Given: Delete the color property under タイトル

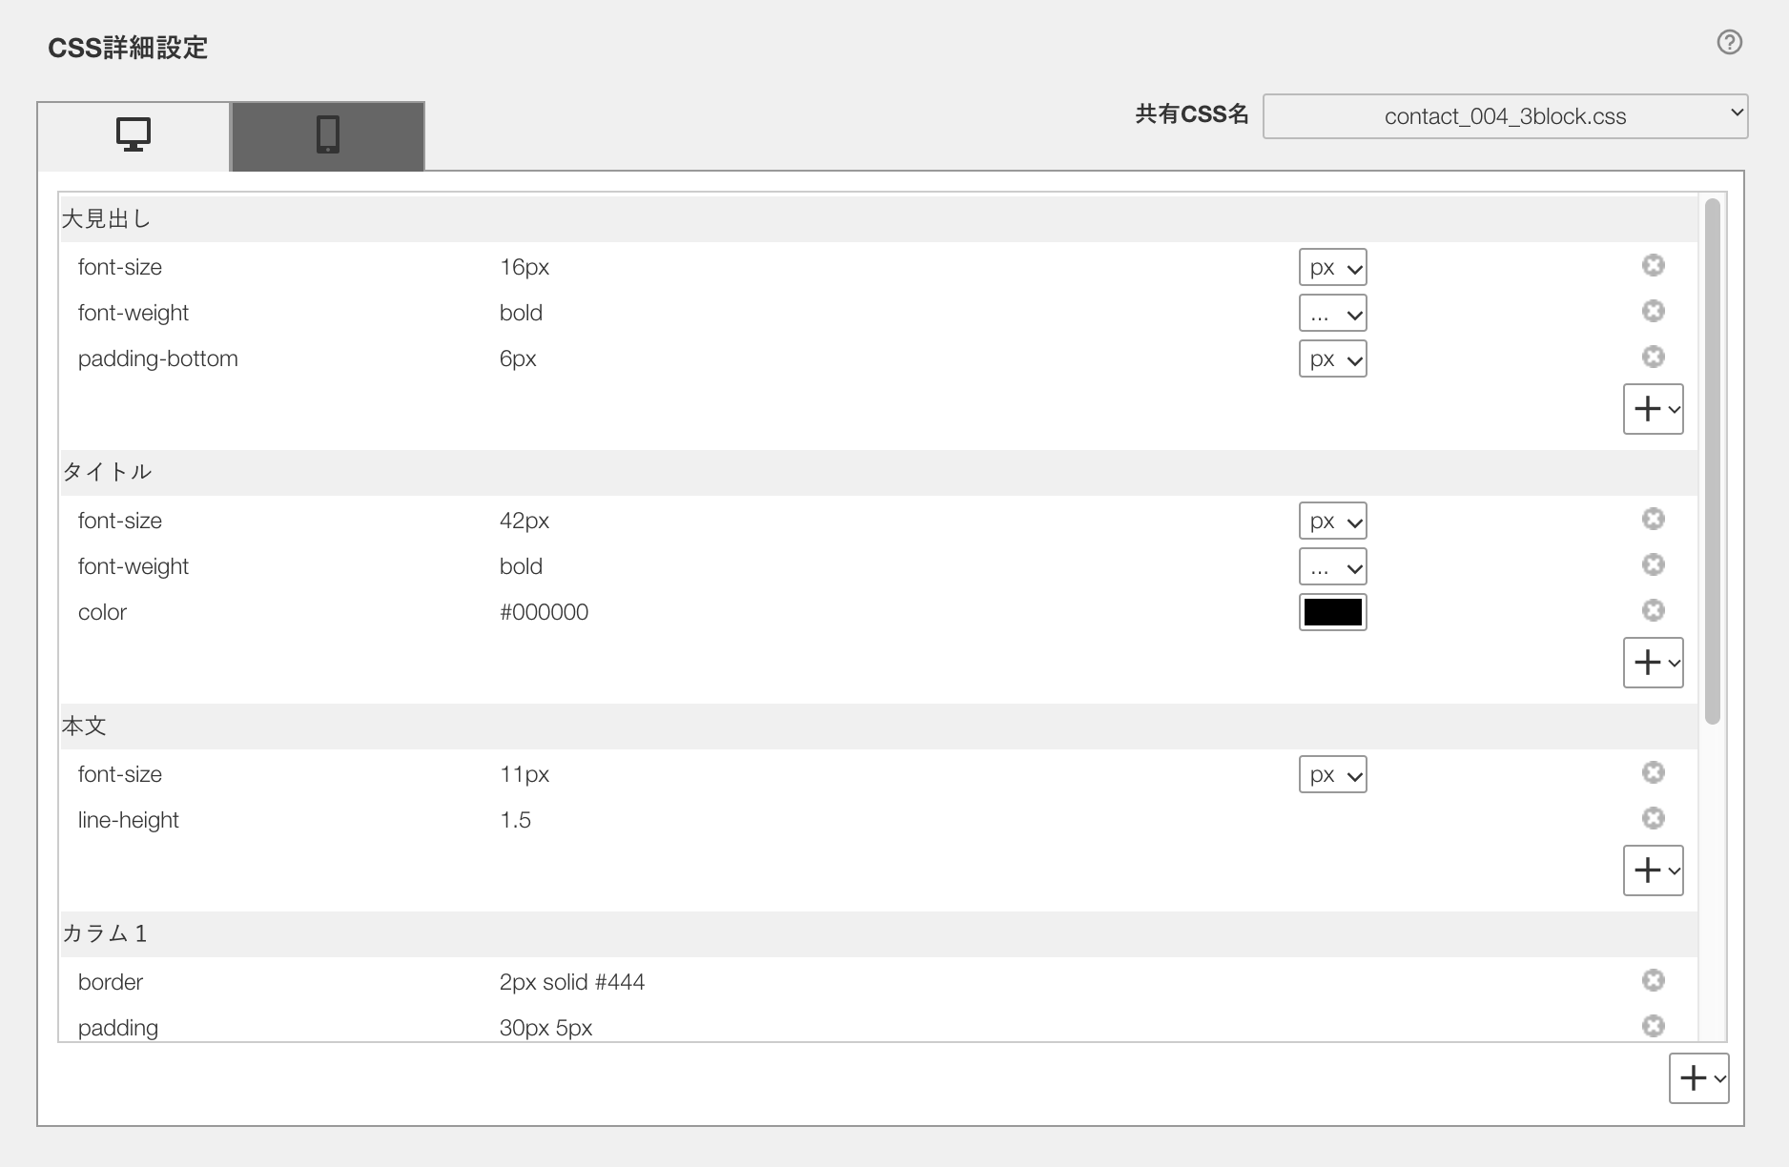Looking at the screenshot, I should click(1654, 610).
